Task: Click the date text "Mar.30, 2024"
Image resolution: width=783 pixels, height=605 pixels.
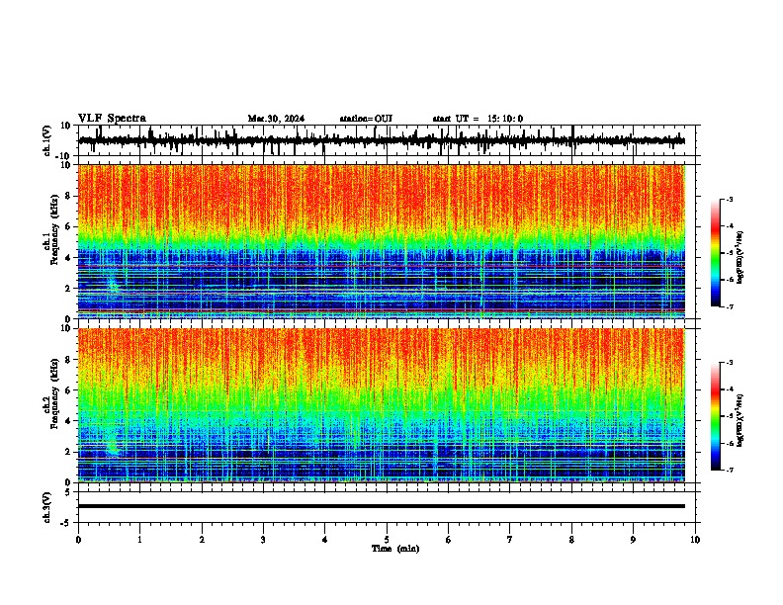Action: (x=276, y=119)
